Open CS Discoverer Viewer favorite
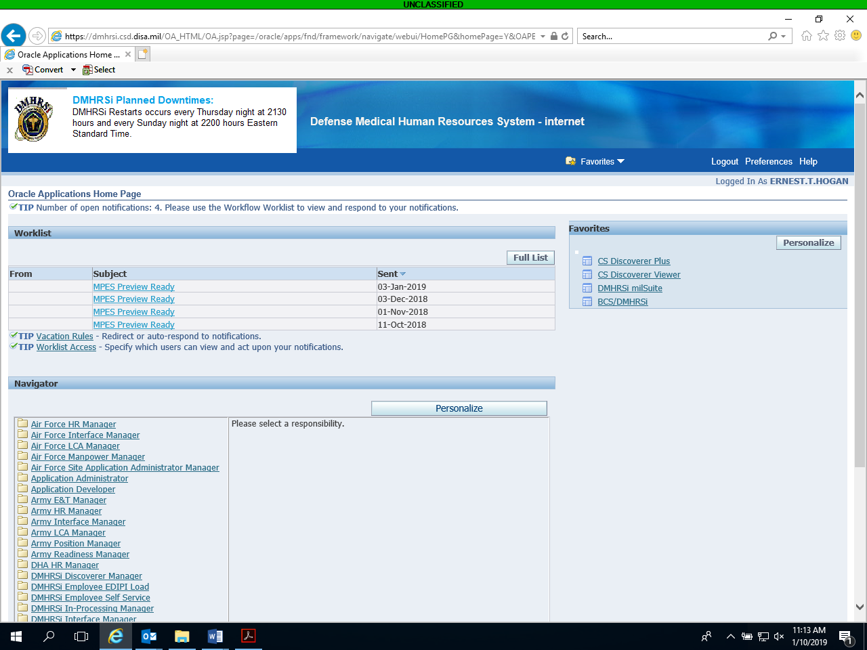867x650 pixels. point(639,274)
